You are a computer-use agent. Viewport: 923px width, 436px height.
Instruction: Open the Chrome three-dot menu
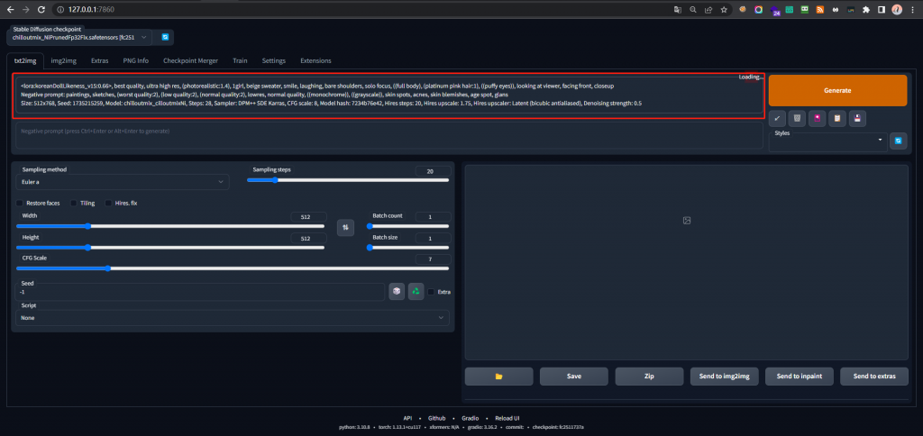912,9
